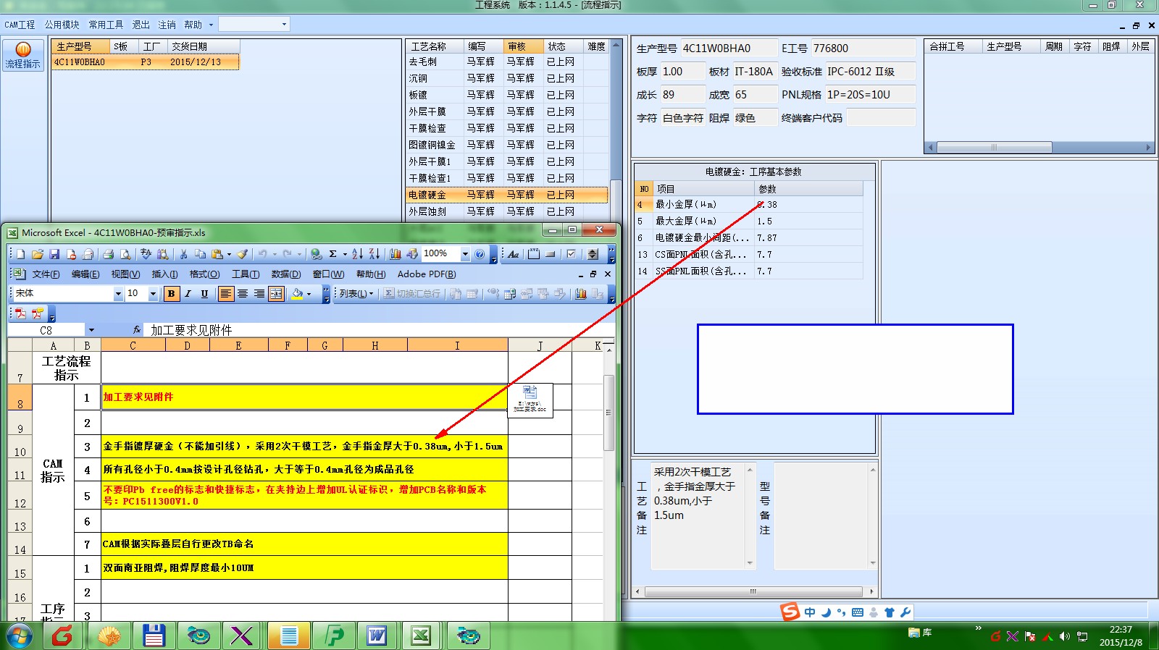The image size is (1159, 650).
Task: Open the CAM工程 menu
Action: 20,25
